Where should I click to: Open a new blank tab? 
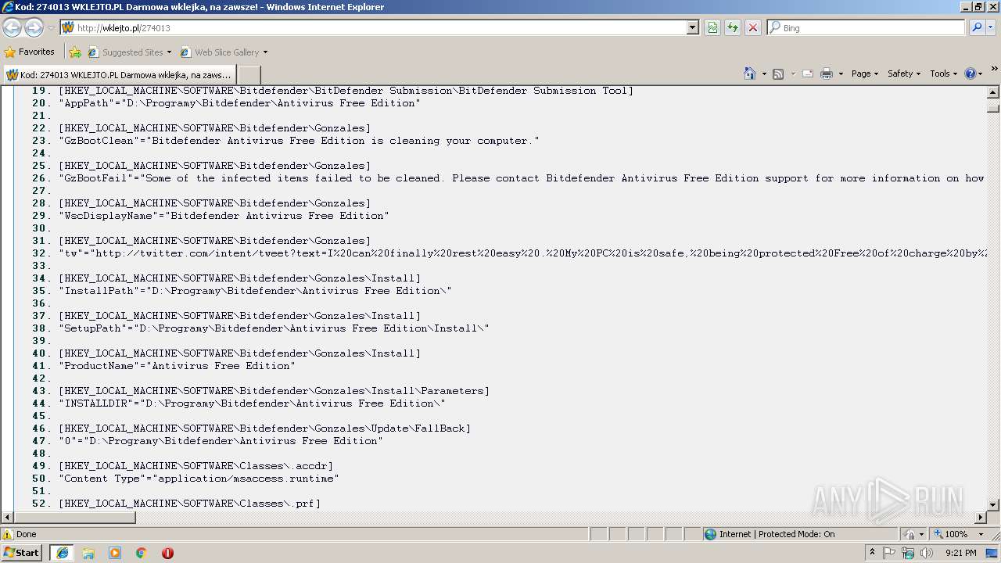[x=249, y=74]
